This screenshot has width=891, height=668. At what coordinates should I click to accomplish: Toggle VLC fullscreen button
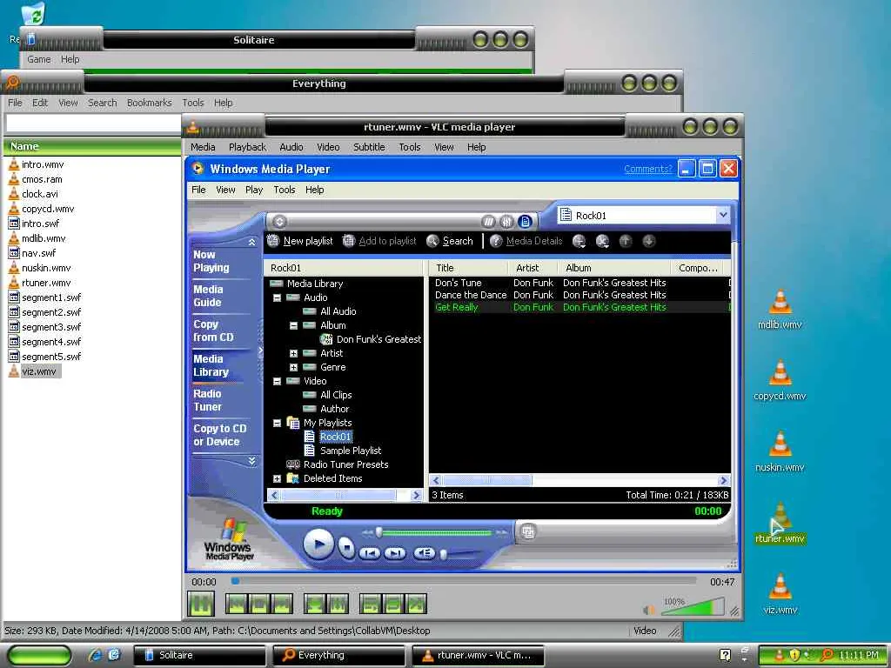pyautogui.click(x=314, y=604)
